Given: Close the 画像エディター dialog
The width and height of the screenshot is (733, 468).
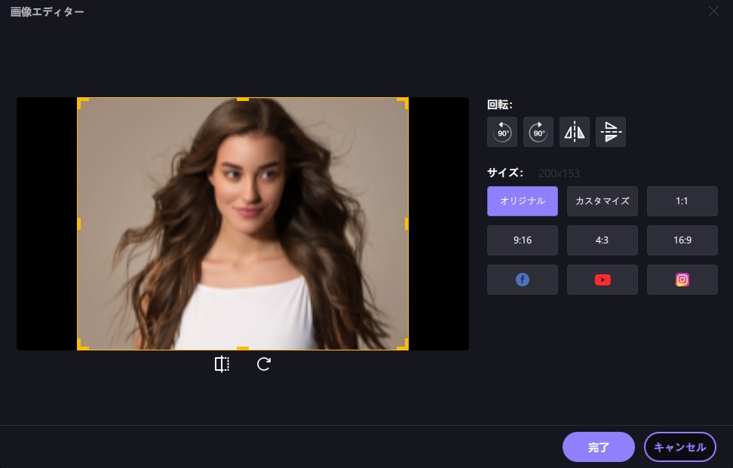Looking at the screenshot, I should (713, 11).
